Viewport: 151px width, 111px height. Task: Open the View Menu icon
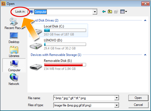pyautogui.click(x=124, y=12)
